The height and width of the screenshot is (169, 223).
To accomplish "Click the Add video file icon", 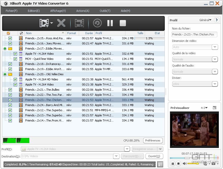I will pos(44,23).
